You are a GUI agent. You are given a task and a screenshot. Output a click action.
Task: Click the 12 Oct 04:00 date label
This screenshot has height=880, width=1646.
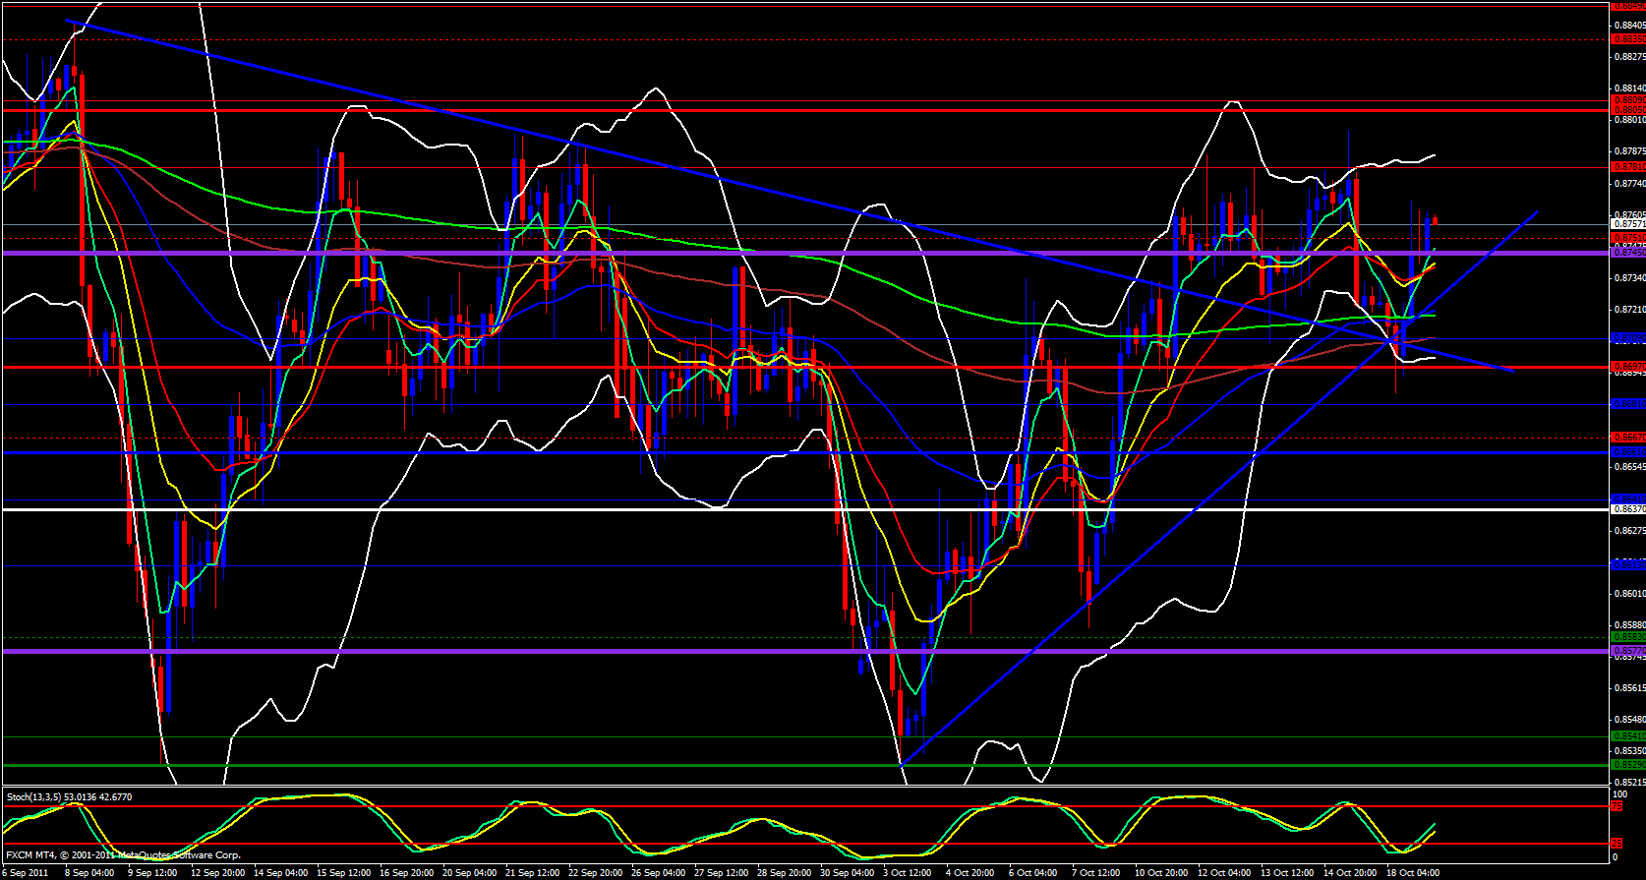click(1223, 873)
